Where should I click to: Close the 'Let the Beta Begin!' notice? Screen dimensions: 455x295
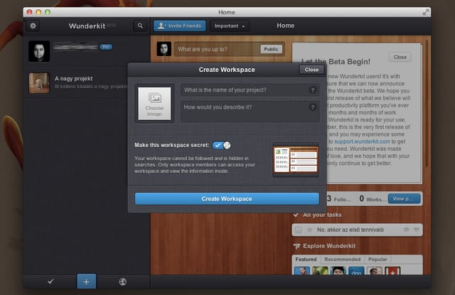click(x=400, y=57)
